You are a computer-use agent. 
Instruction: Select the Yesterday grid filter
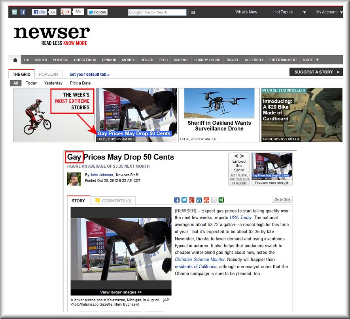tap(53, 83)
